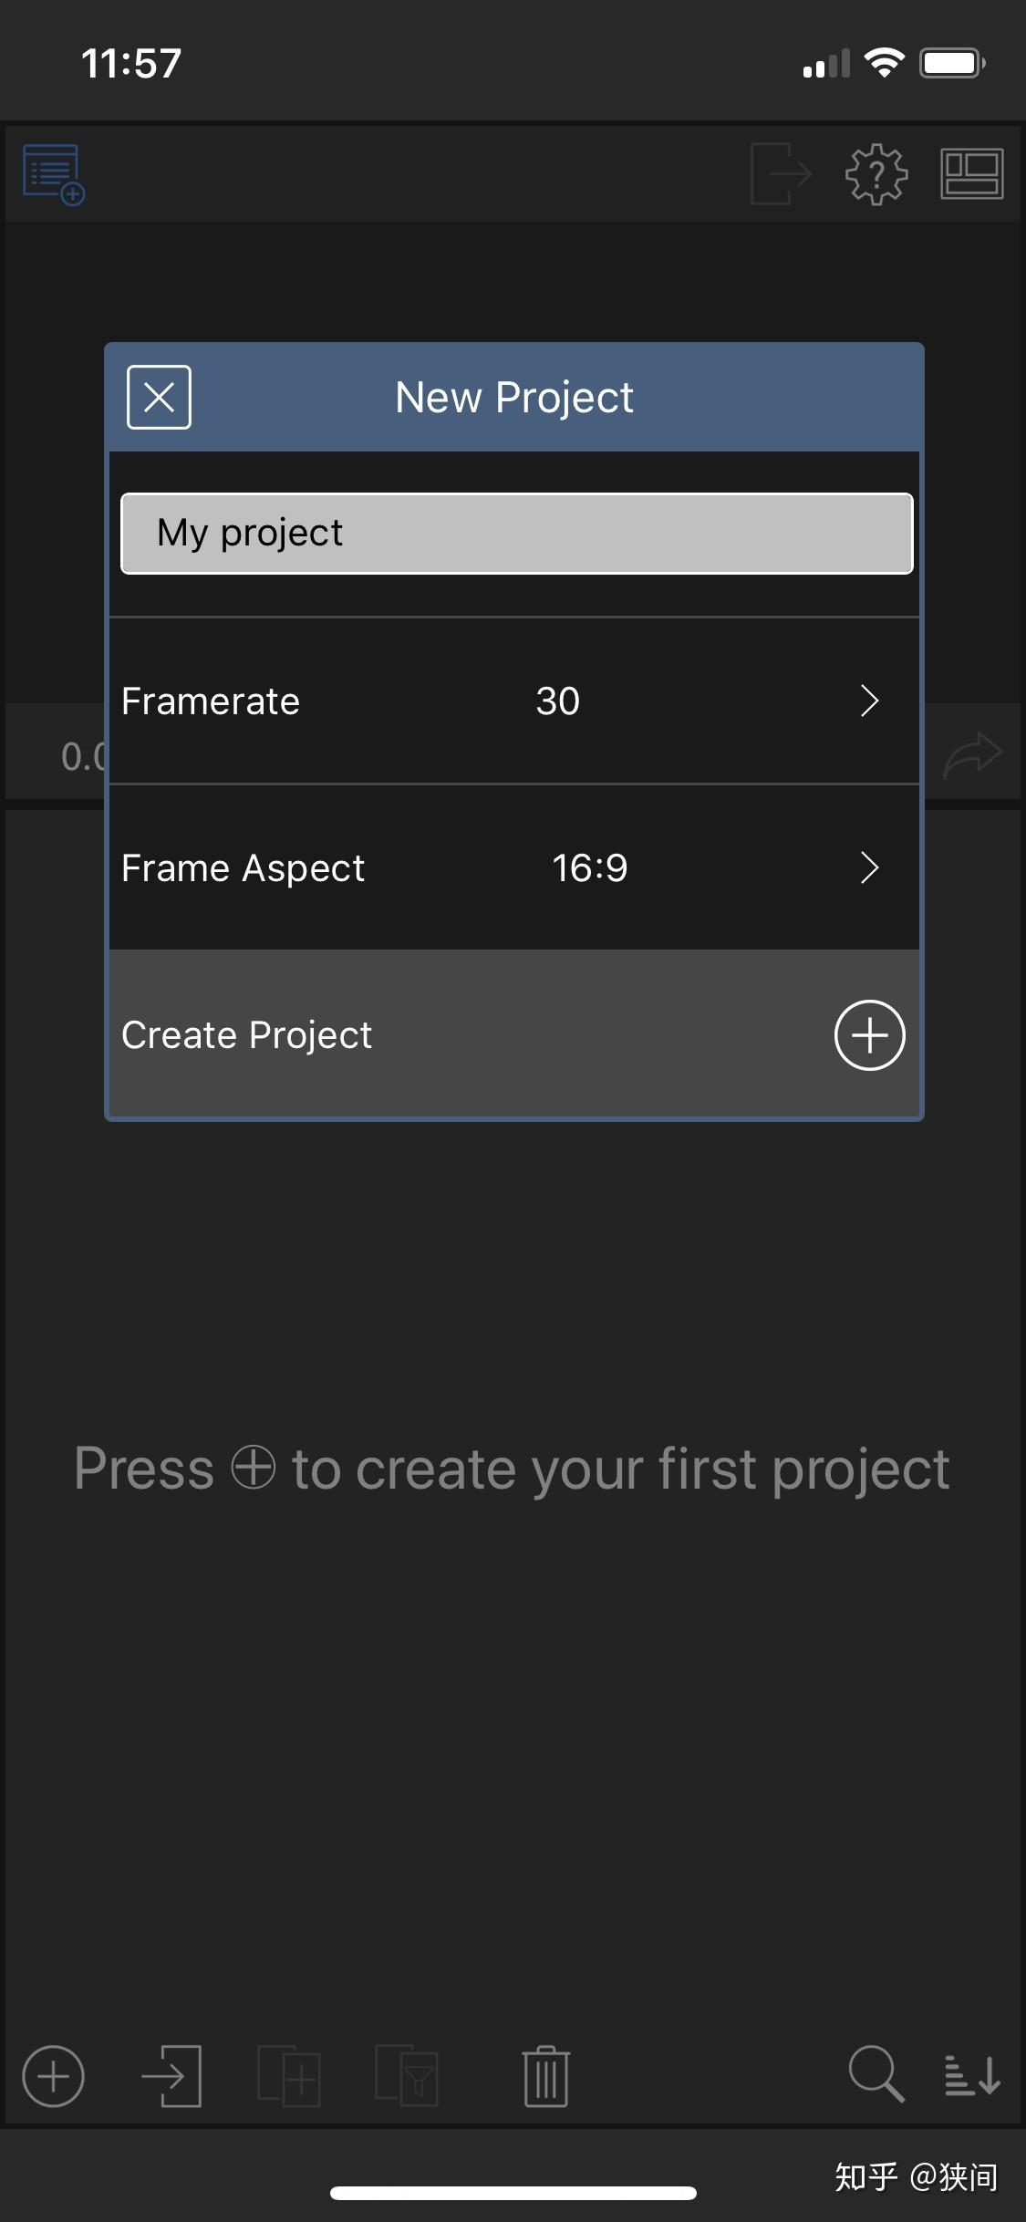Image resolution: width=1026 pixels, height=2222 pixels.
Task: Expand the Framerate chevron
Action: click(x=869, y=701)
